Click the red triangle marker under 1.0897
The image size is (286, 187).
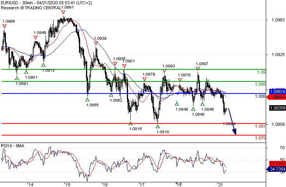198,69
